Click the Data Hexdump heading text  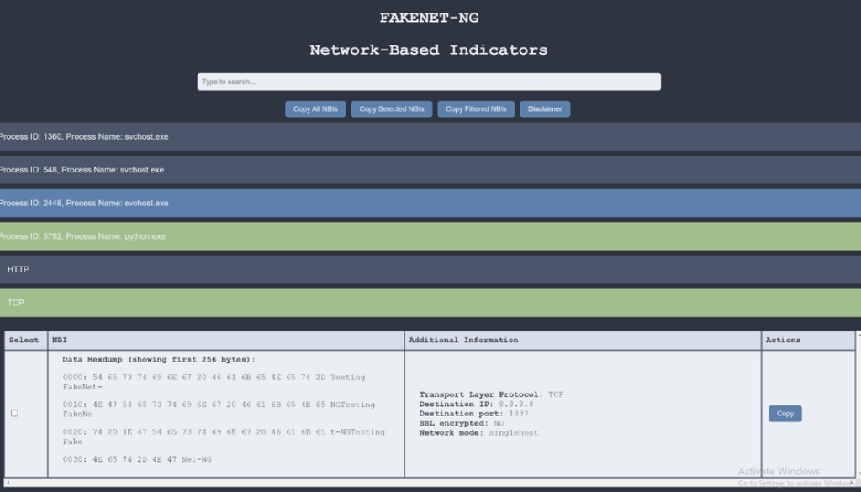[x=159, y=359]
